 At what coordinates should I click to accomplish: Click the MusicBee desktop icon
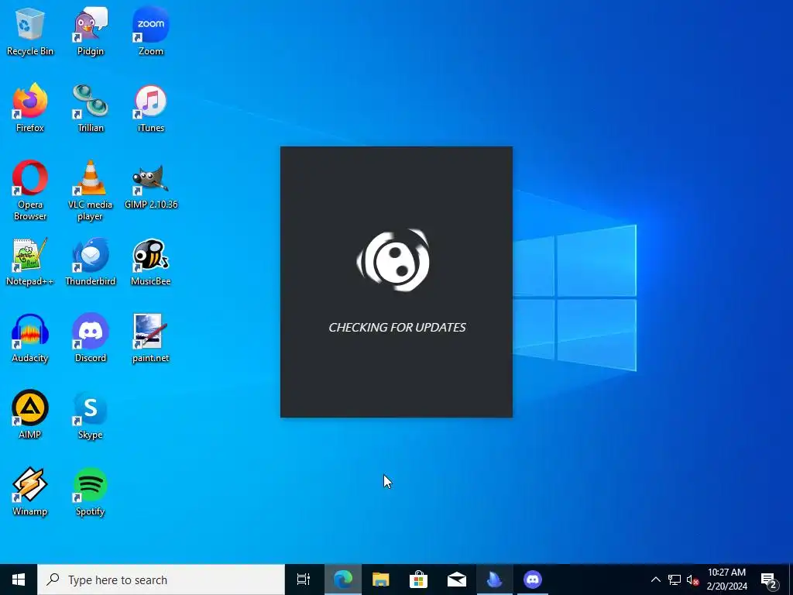click(151, 262)
